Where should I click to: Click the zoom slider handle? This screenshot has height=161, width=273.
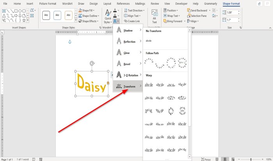pyautogui.click(x=251, y=159)
